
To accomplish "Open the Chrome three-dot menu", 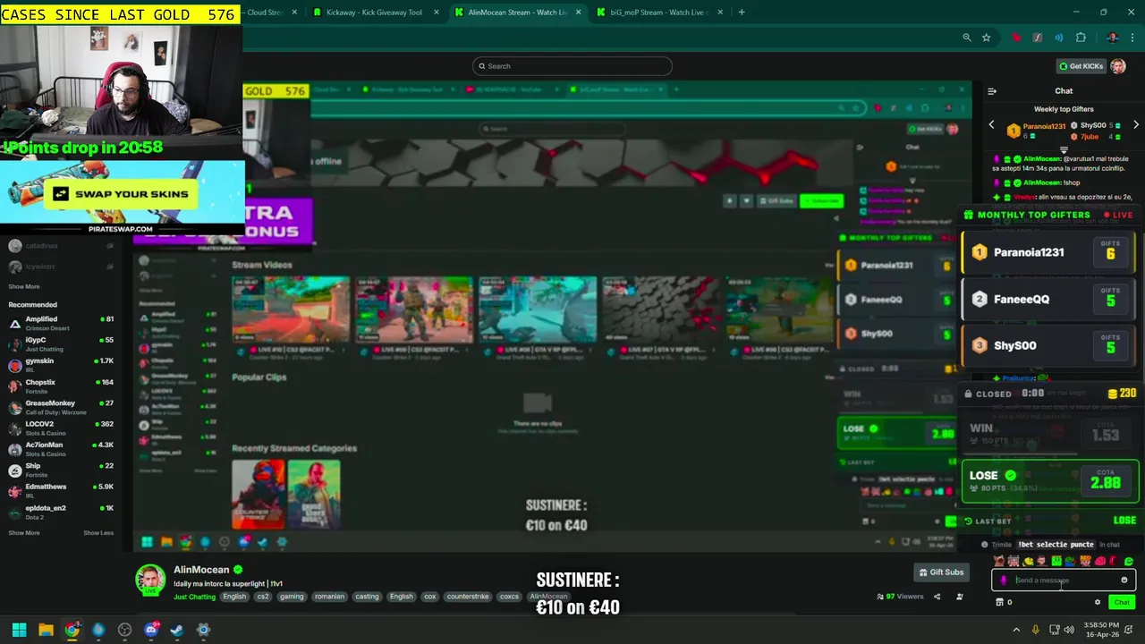I will (1132, 38).
